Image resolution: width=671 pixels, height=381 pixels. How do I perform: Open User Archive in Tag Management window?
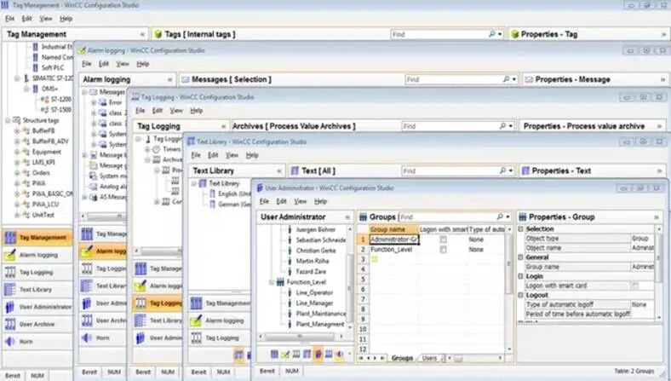click(x=37, y=325)
